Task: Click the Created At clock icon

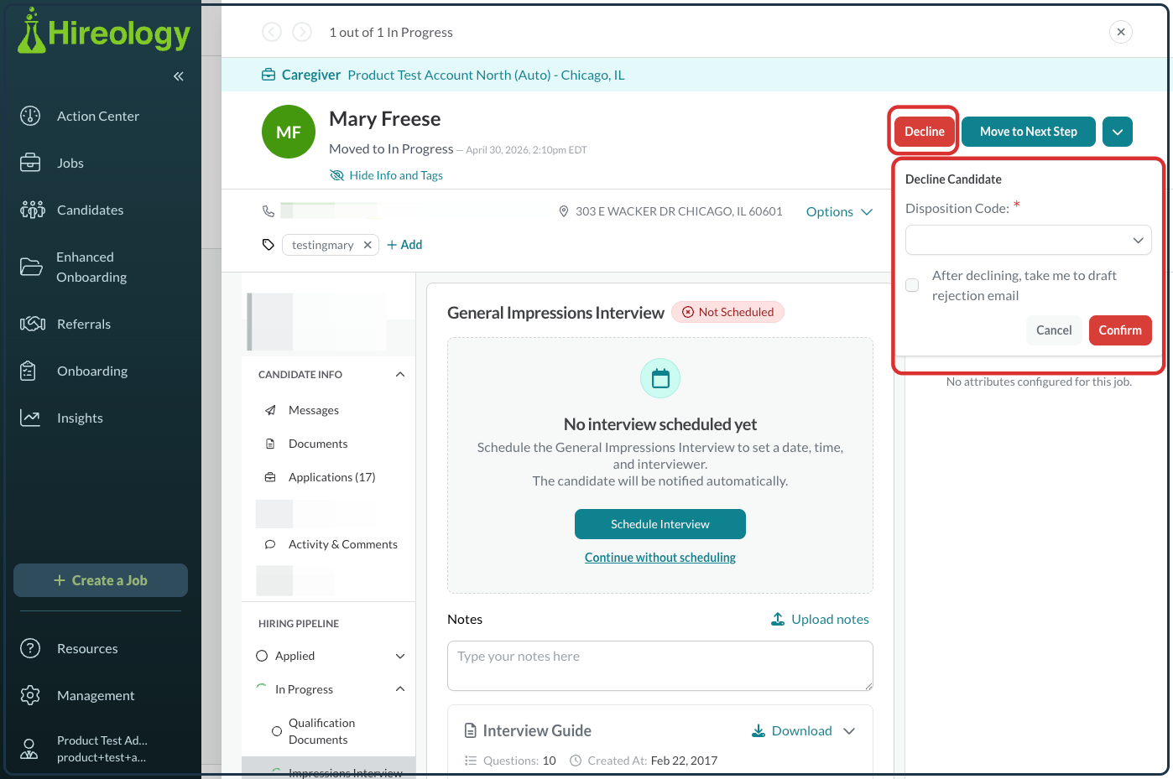Action: click(576, 761)
